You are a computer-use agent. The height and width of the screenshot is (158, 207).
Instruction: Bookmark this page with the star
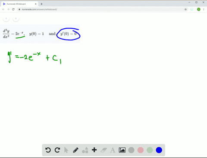point(185,9)
